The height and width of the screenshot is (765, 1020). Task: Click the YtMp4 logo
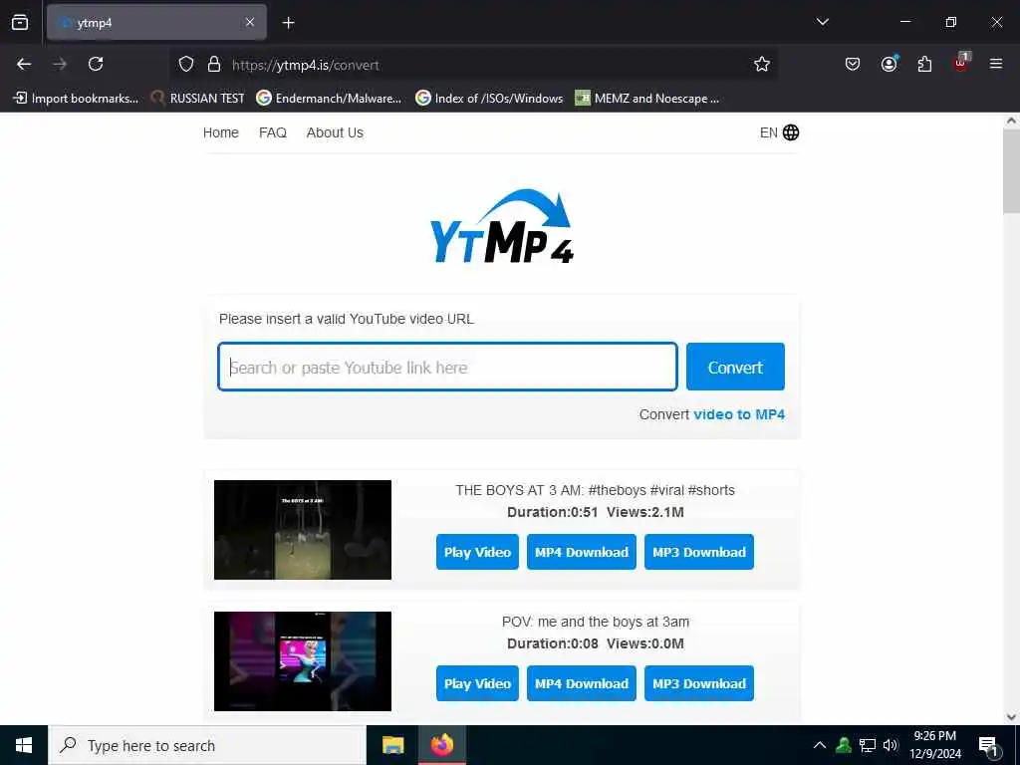(x=502, y=226)
